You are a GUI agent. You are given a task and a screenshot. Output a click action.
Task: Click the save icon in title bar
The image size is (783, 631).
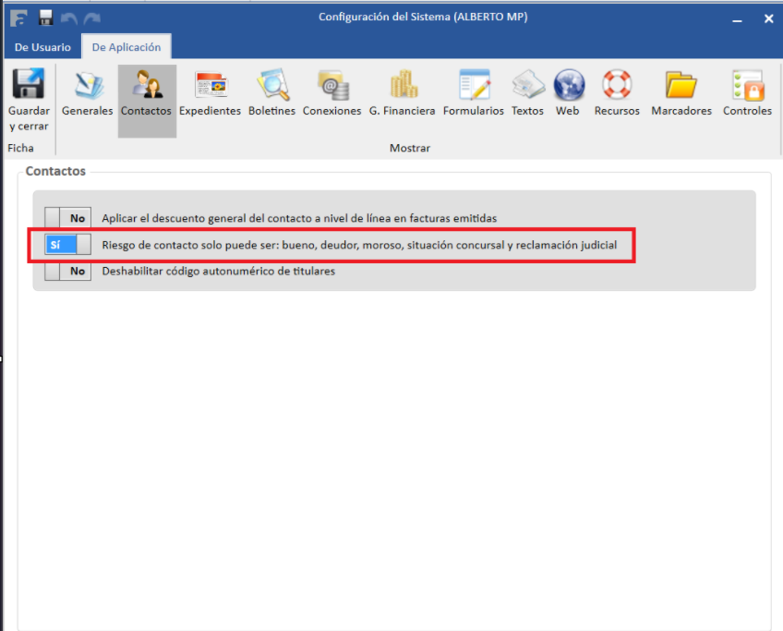point(45,18)
